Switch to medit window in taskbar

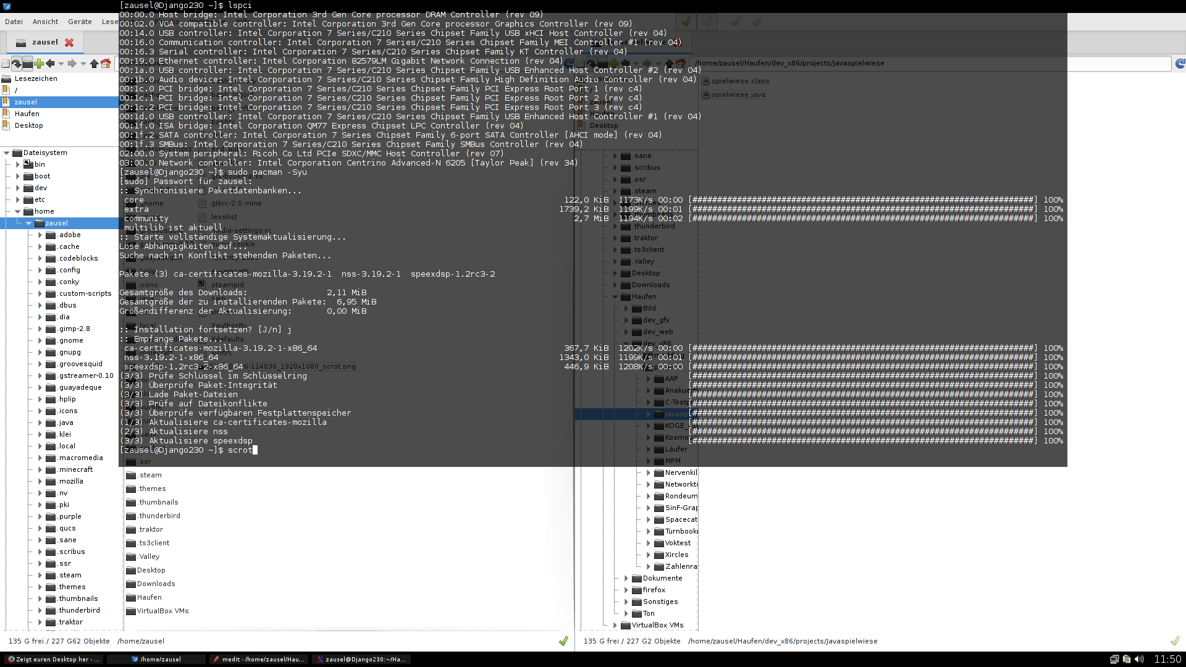click(259, 660)
